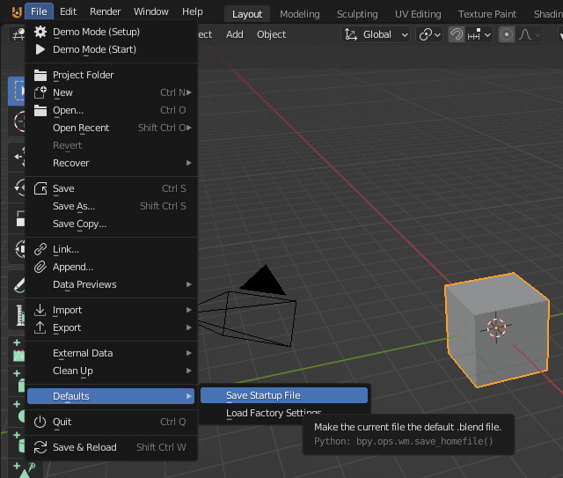Toggle snapping magnet button

[457, 34]
